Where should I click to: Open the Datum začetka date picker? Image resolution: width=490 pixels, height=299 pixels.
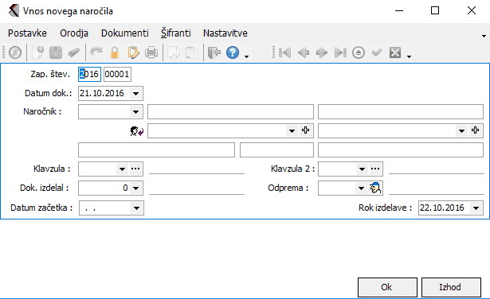point(136,208)
